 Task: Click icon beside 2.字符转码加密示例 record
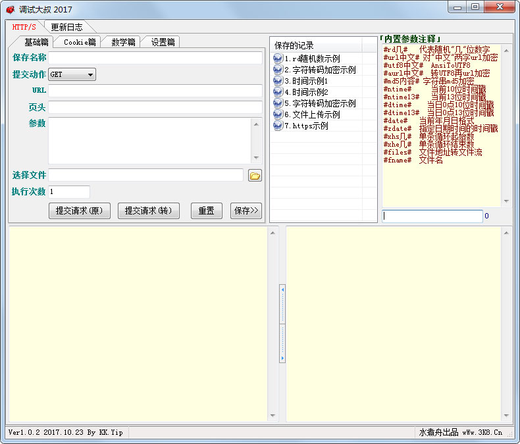(x=278, y=70)
